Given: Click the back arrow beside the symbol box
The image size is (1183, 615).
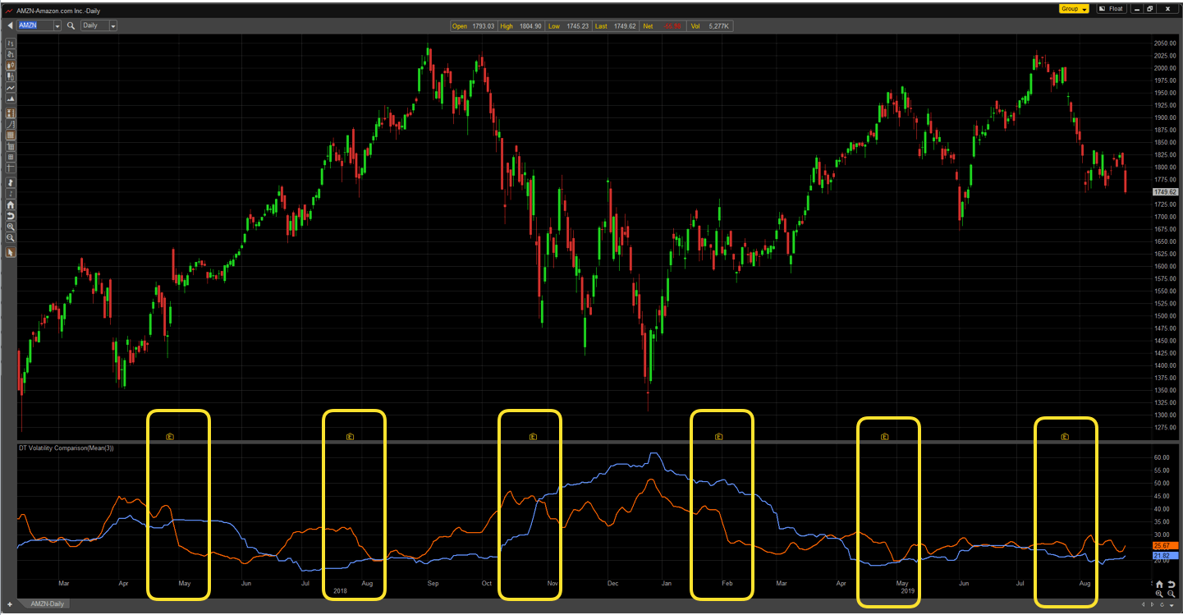Looking at the screenshot, I should point(10,25).
